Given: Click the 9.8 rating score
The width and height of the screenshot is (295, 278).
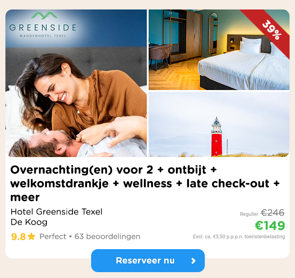Looking at the screenshot, I should (x=18, y=236).
